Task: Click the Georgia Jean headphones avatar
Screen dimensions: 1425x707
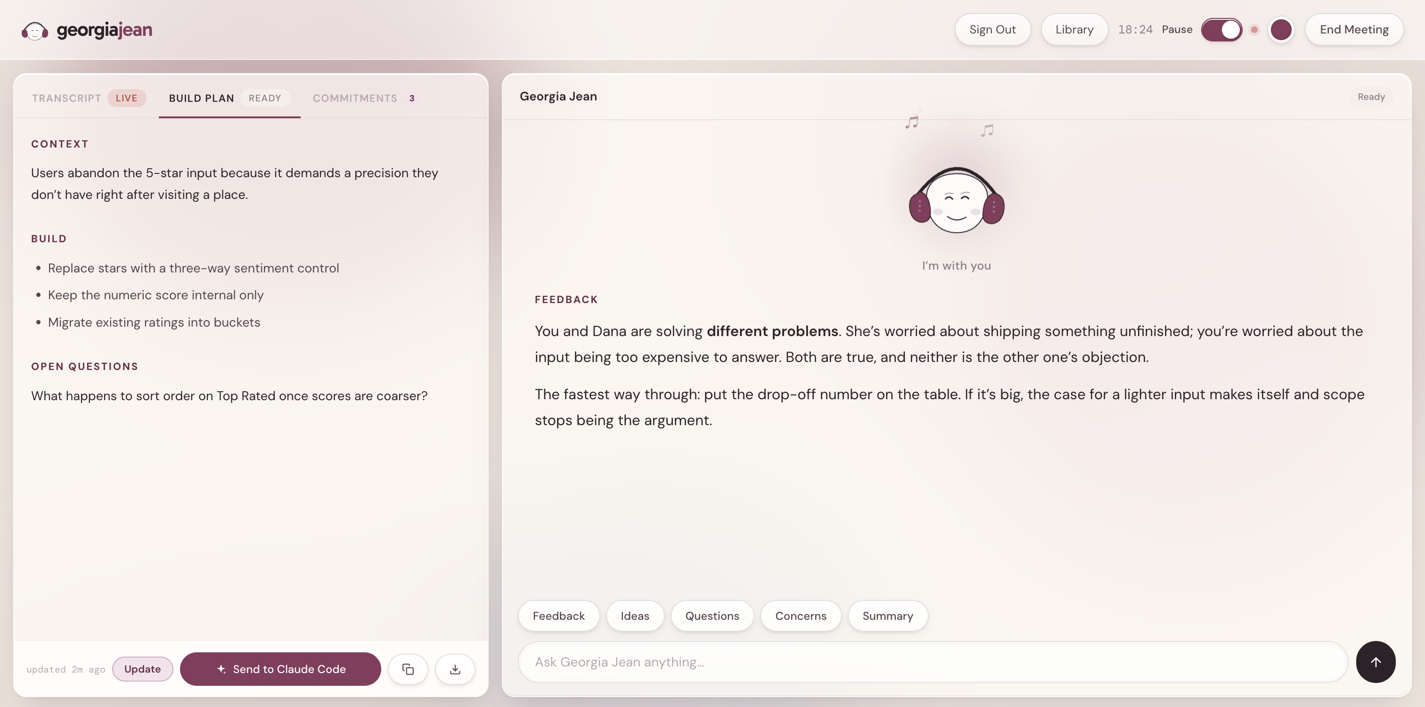Action: [957, 201]
